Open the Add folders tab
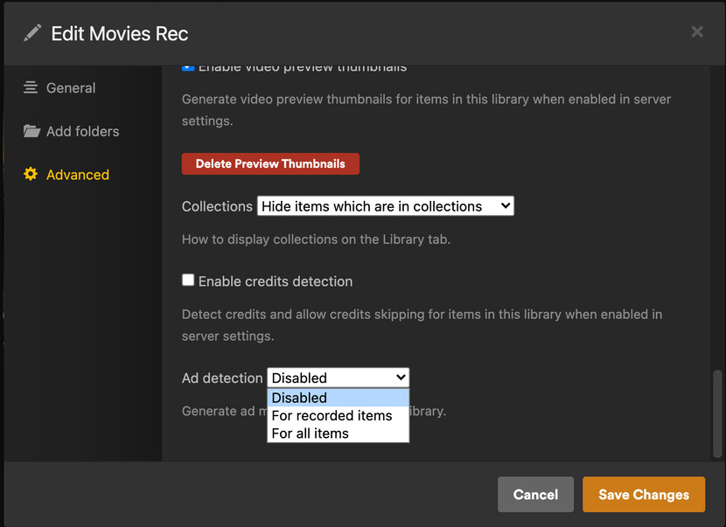This screenshot has width=726, height=527. [x=82, y=131]
